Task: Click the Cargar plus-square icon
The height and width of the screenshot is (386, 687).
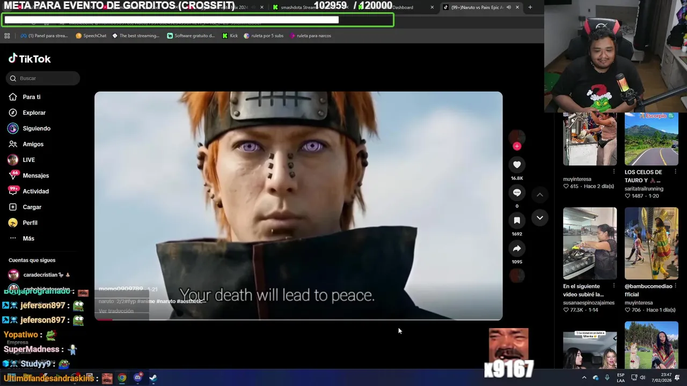Action: 13,207
